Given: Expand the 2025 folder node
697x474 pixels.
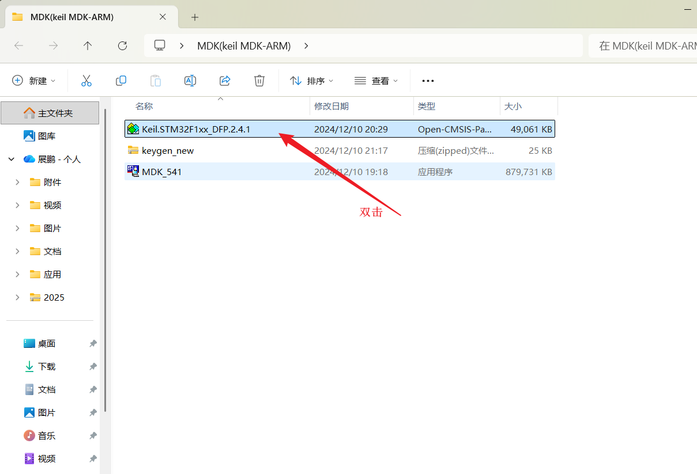Looking at the screenshot, I should click(x=17, y=297).
